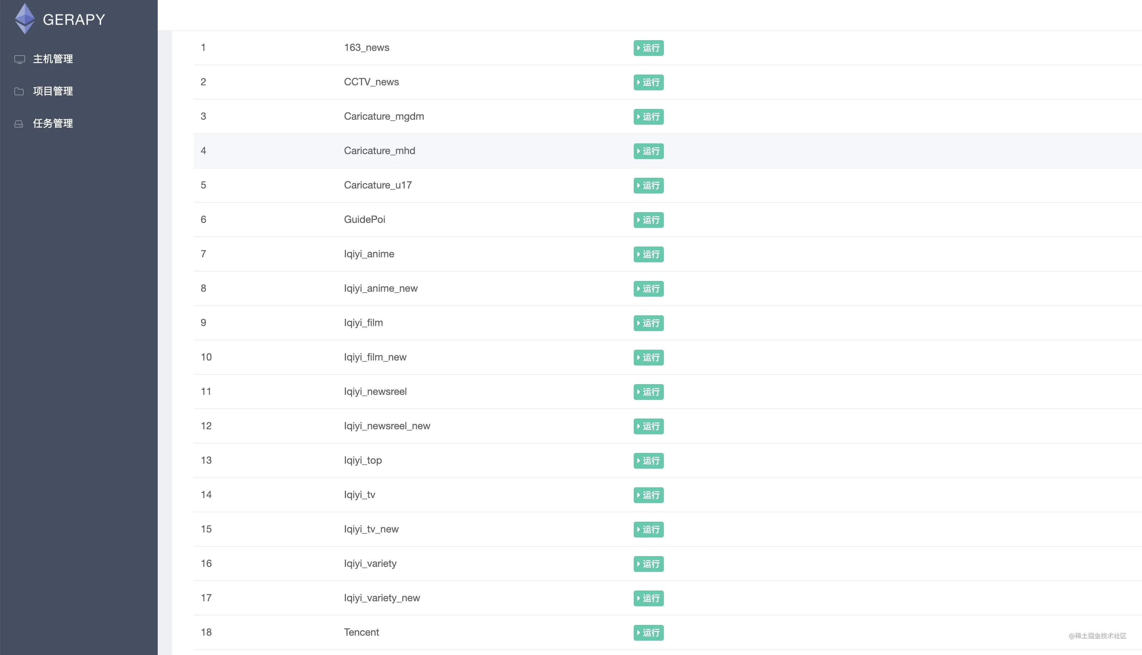Open 主机管理 in the sidebar

(53, 59)
